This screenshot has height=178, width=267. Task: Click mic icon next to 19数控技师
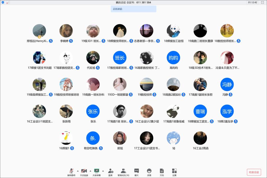coord(154,95)
